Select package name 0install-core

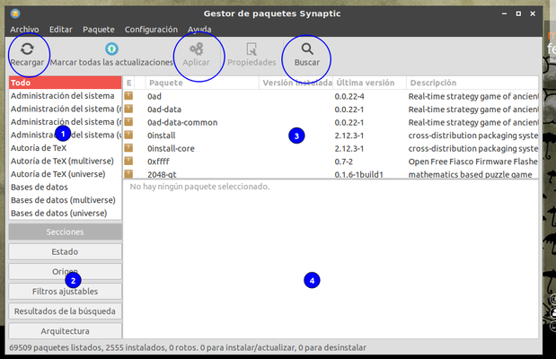pyautogui.click(x=171, y=149)
